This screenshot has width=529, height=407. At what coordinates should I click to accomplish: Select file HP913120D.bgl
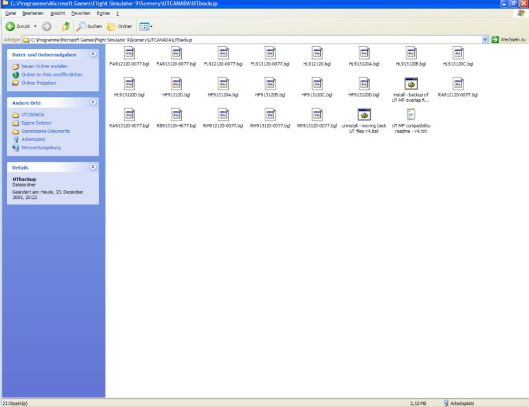364,87
